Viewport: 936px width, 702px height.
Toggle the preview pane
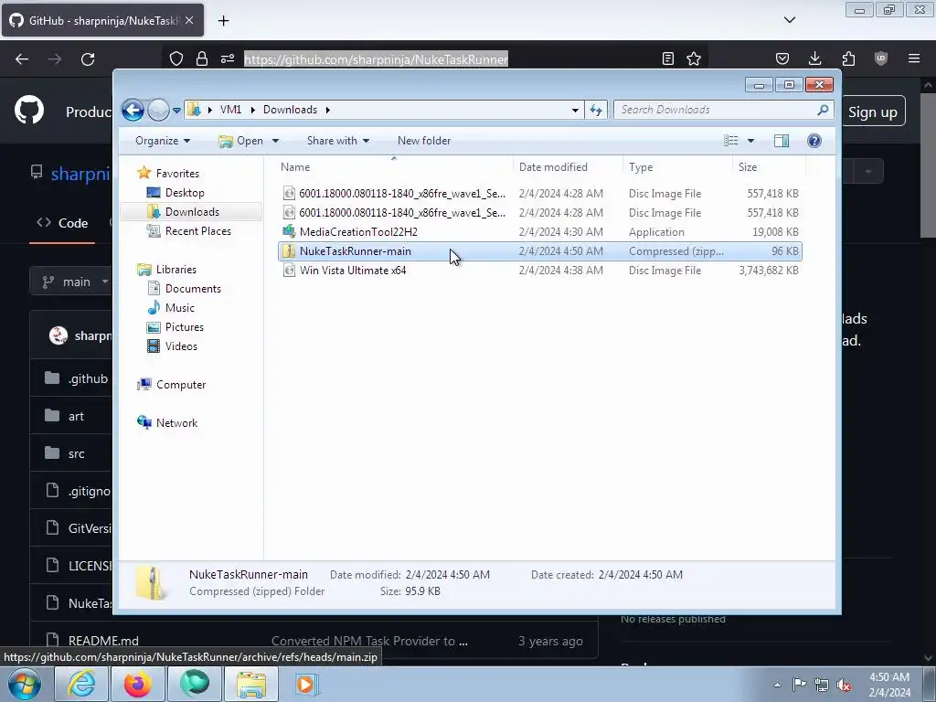781,141
